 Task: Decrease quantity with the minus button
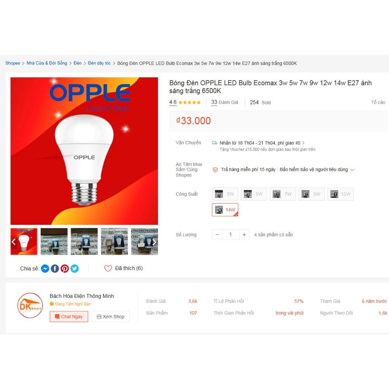click(217, 235)
